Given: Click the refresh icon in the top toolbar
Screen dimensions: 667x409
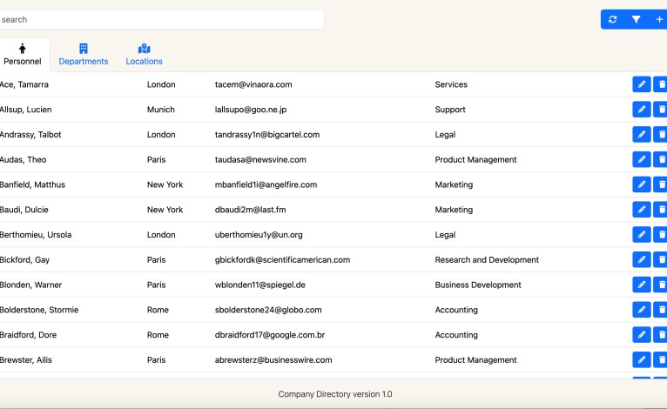Looking at the screenshot, I should (612, 19).
